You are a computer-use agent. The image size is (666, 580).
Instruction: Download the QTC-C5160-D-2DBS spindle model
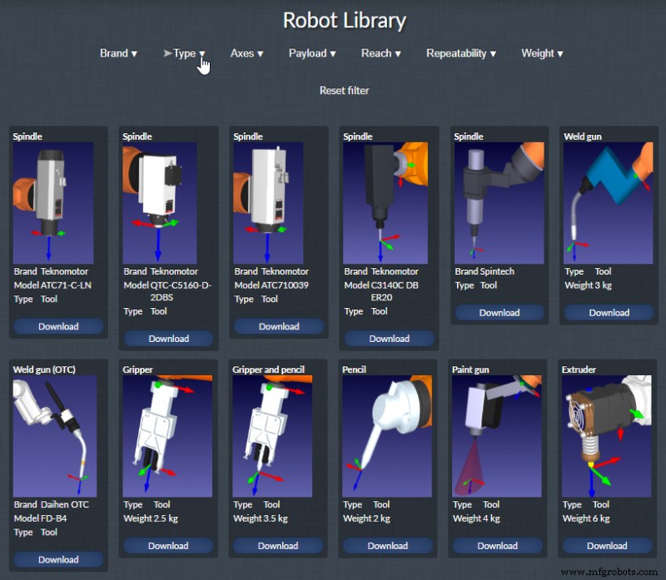point(168,339)
